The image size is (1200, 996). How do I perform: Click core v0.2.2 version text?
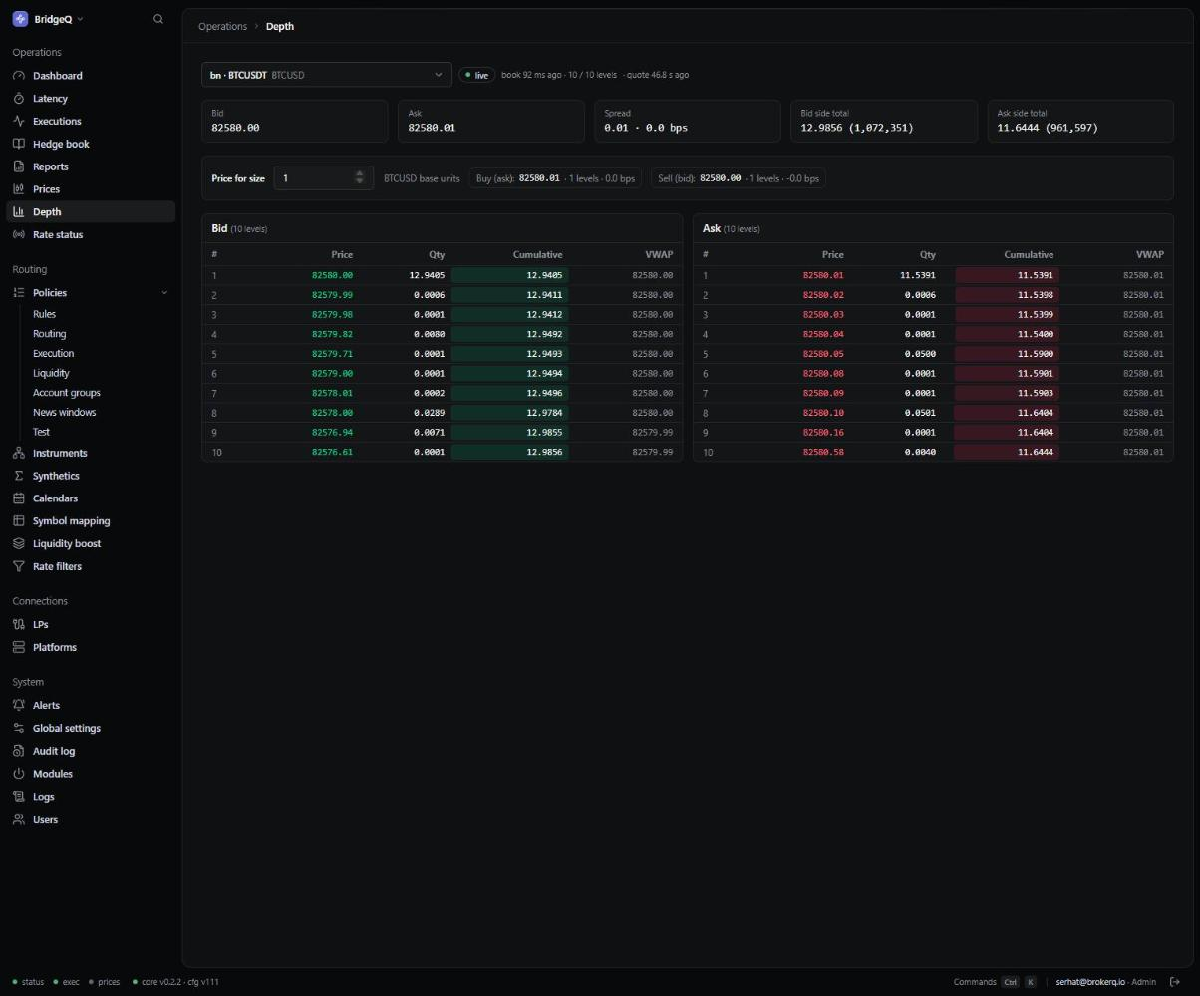pos(161,982)
